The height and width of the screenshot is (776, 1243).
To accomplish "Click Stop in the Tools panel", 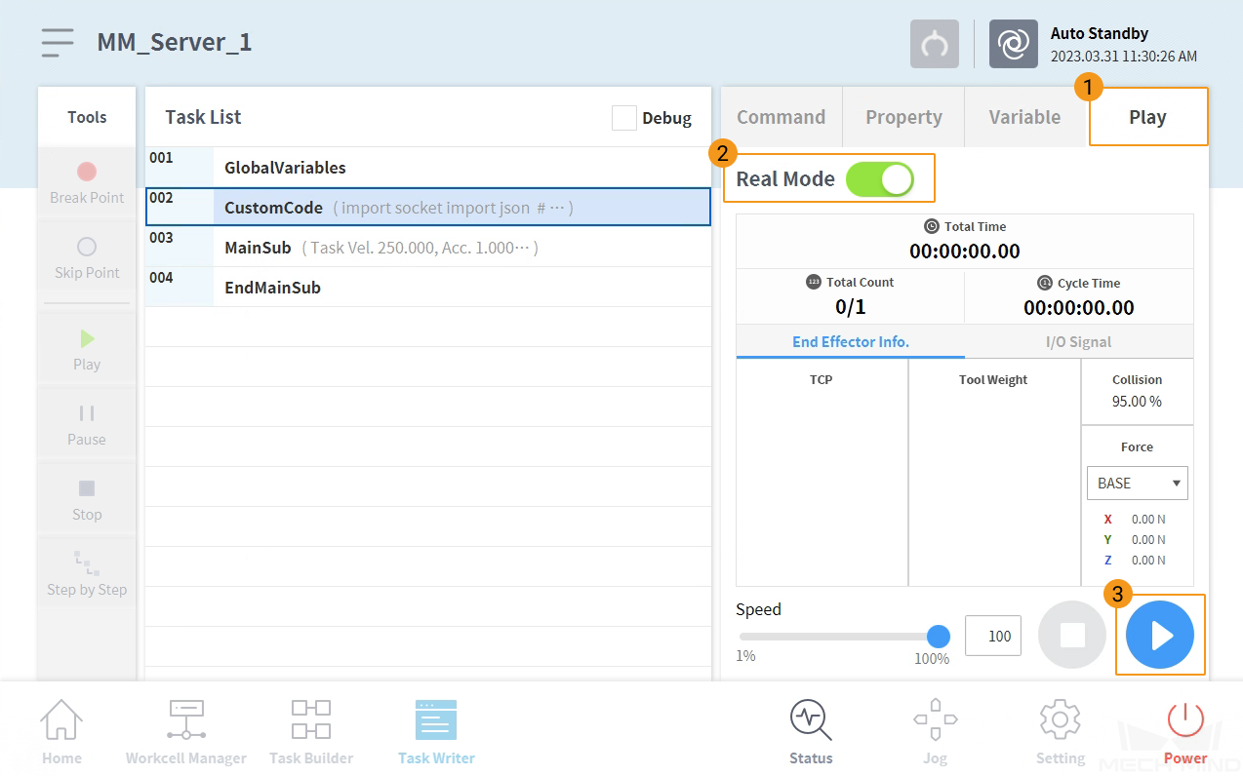I will point(87,500).
